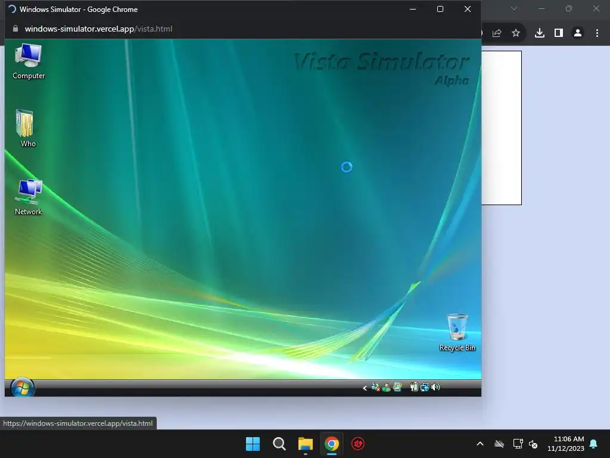The image size is (610, 458).
Task: Open the Vista volume speaker tray icon
Action: pos(435,386)
